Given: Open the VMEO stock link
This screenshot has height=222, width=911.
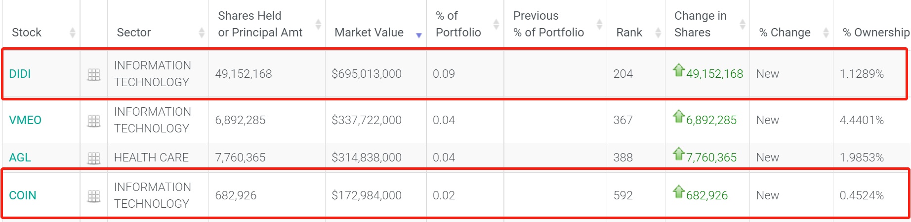Looking at the screenshot, I should point(25,120).
